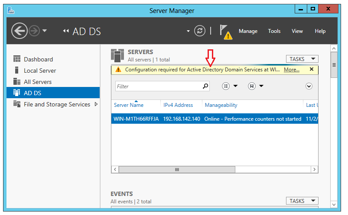Sort by Server Name column header

coord(129,105)
